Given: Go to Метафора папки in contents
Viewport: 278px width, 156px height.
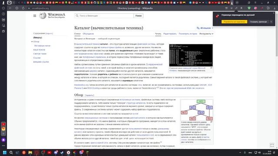Looking at the screenshot, I should coord(43,45).
